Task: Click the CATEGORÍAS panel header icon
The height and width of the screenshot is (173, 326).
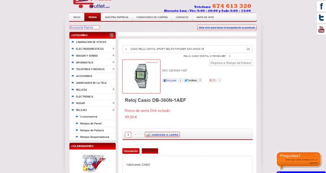Action: (112, 35)
